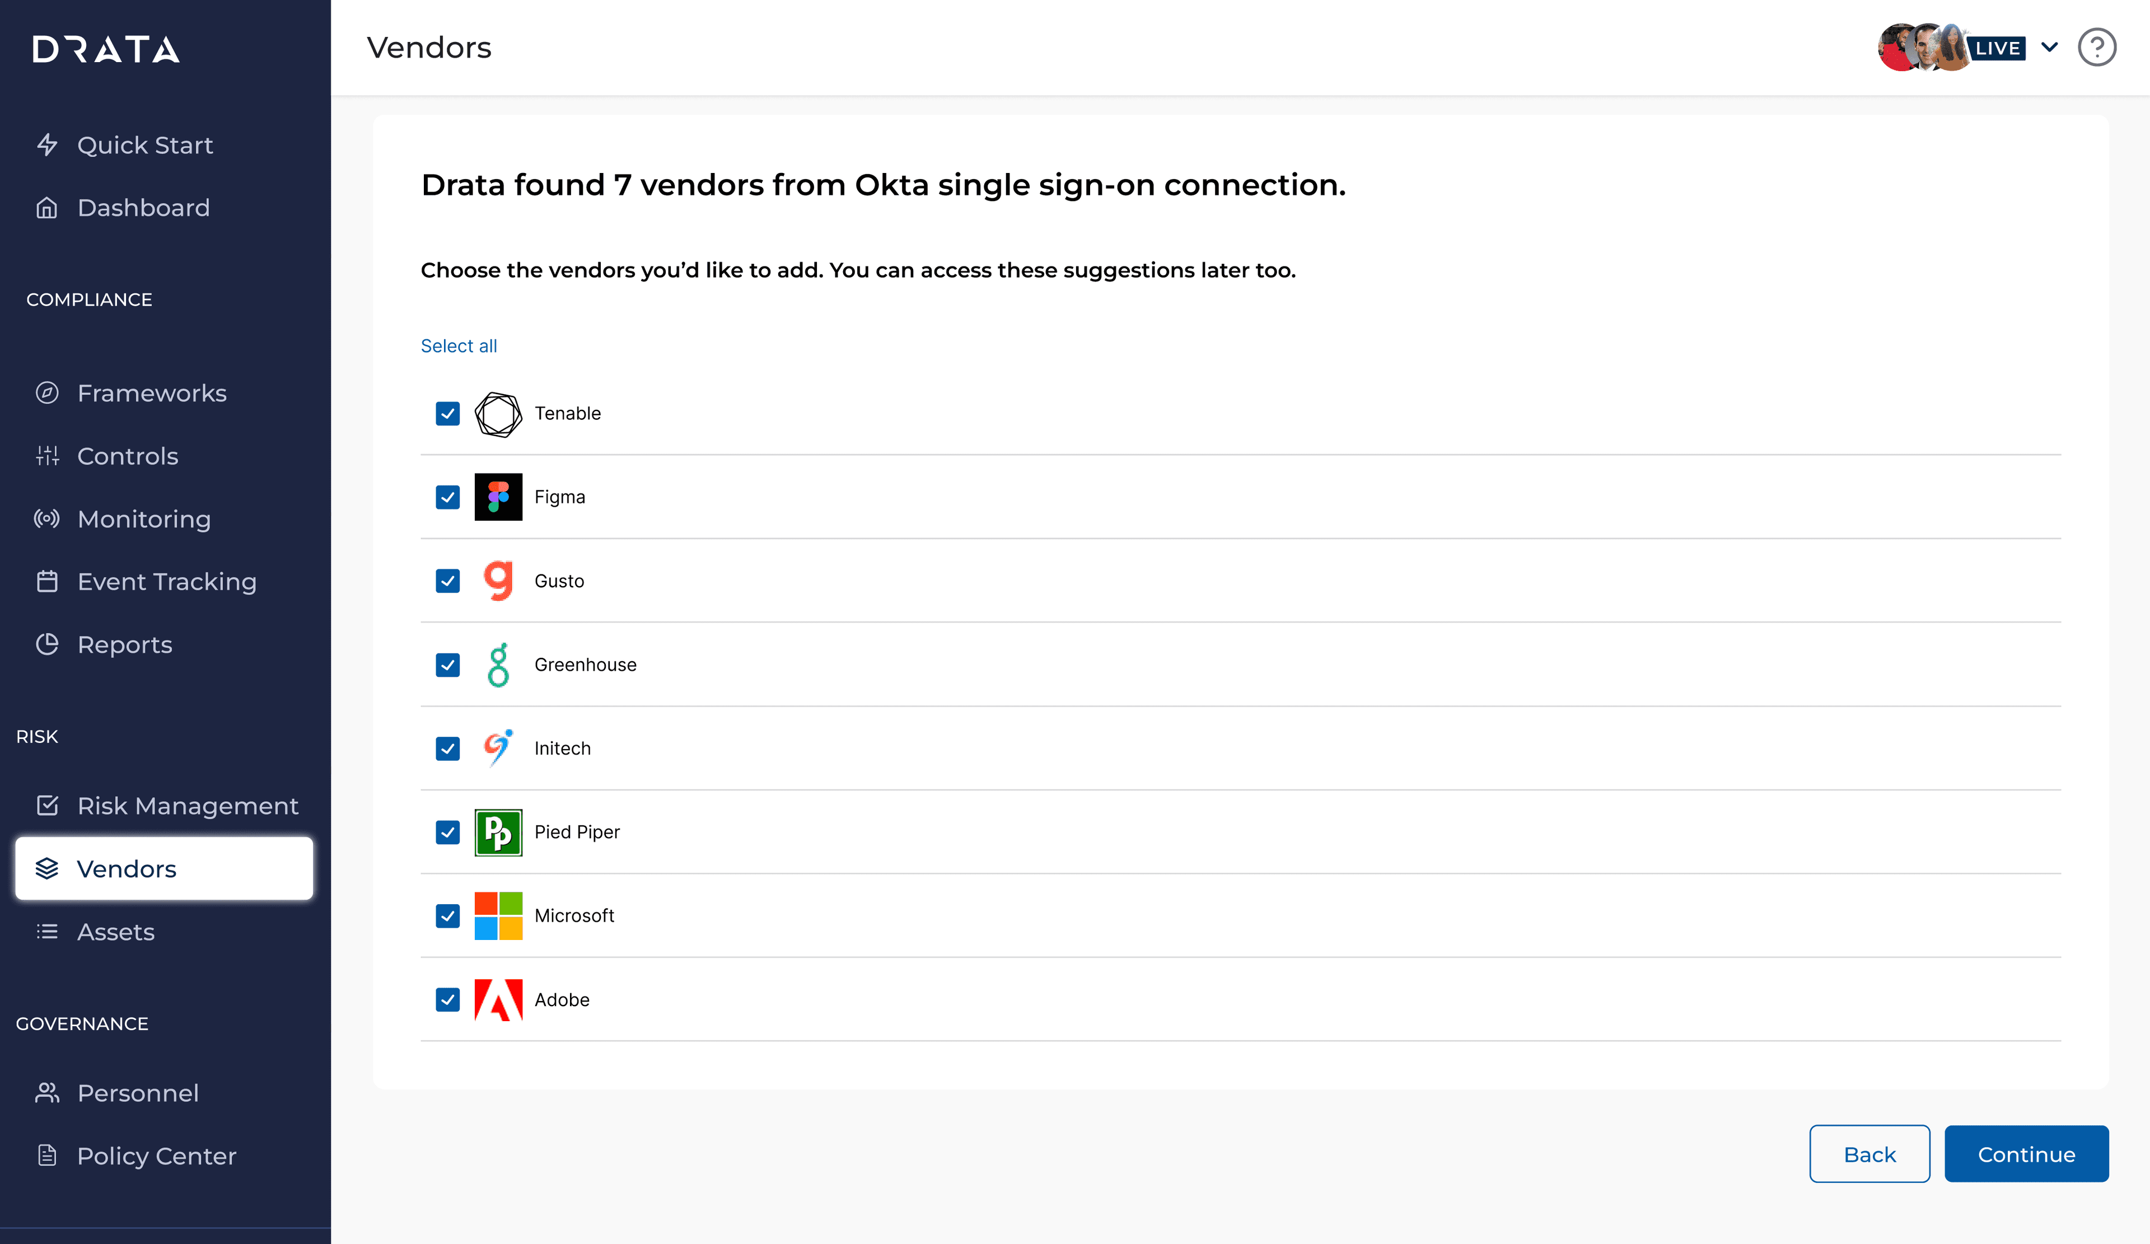Click the Pied Piper logo icon

(498, 832)
